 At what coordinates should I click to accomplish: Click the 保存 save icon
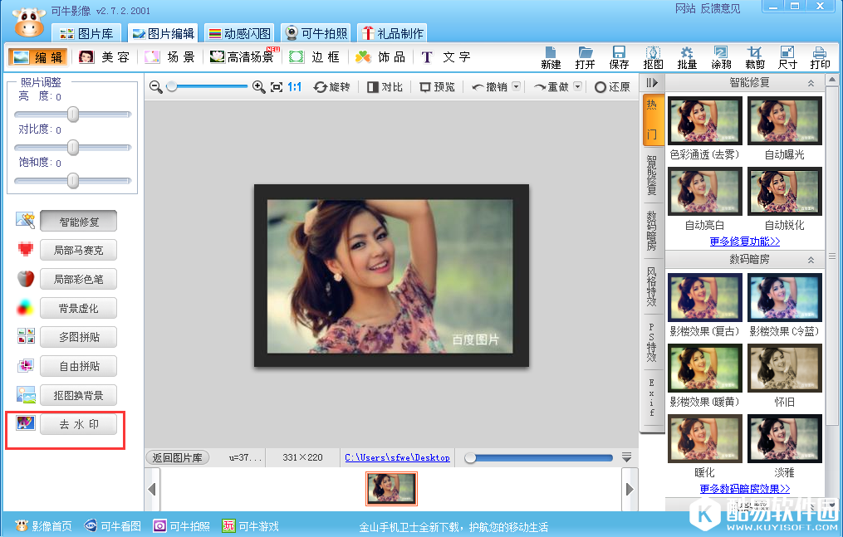click(x=619, y=56)
